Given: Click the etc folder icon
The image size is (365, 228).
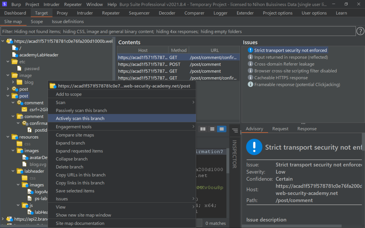Looking at the screenshot, I should click(15, 62).
